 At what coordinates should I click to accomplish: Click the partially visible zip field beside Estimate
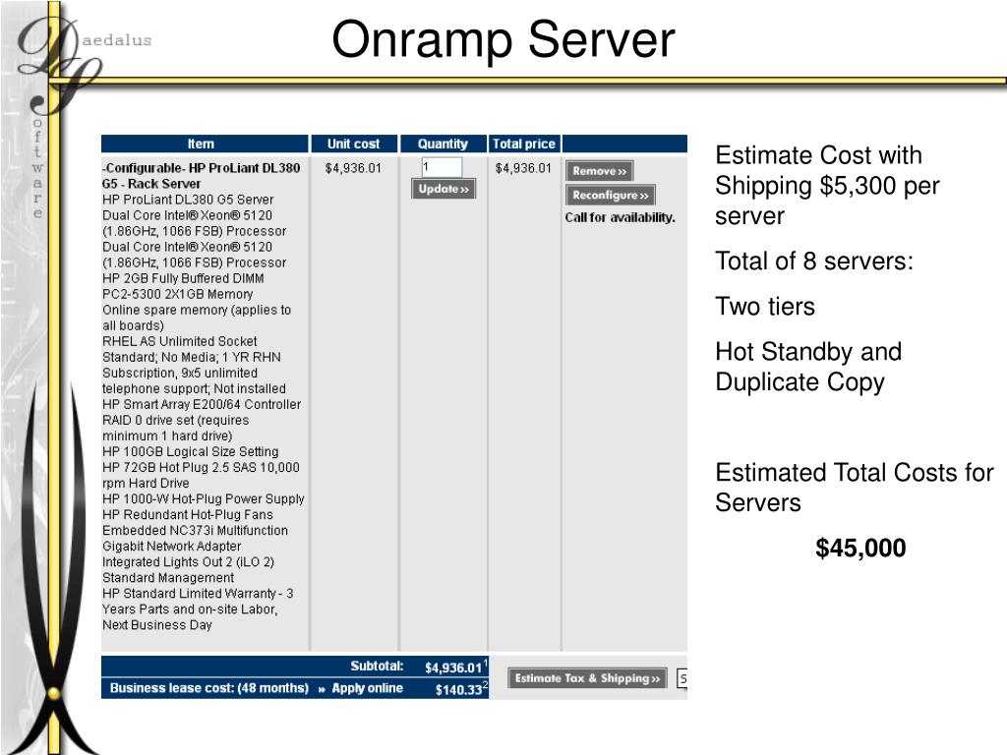point(682,678)
